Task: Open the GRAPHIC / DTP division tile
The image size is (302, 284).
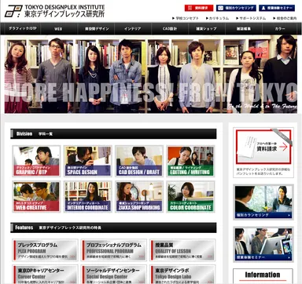Action: click(x=36, y=161)
